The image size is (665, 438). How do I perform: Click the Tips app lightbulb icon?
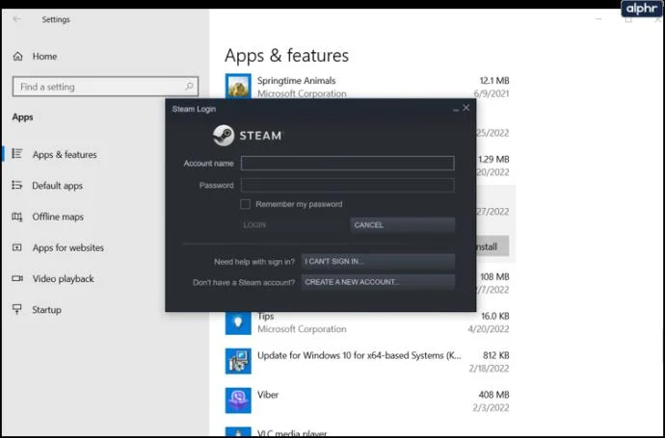tap(238, 323)
